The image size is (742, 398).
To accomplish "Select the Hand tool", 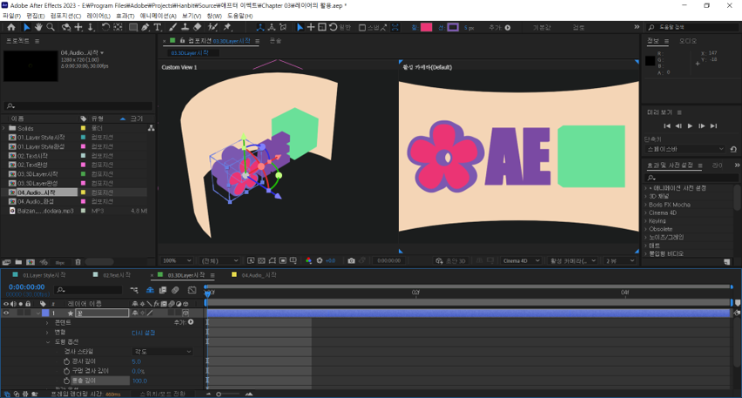I will coord(38,28).
